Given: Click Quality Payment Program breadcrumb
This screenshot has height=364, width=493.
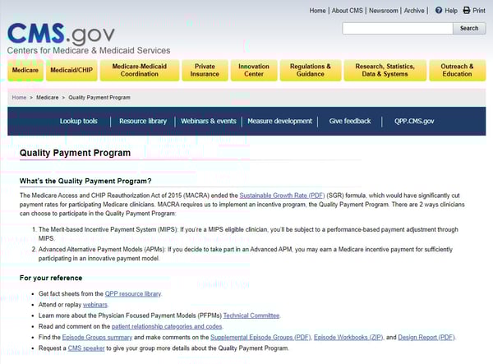Looking at the screenshot, I should pyautogui.click(x=99, y=98).
